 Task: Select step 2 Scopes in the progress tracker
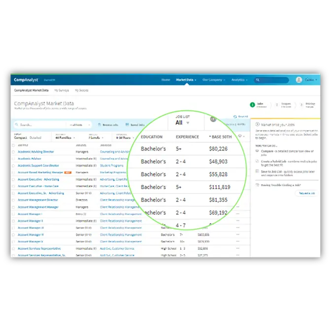(281, 104)
